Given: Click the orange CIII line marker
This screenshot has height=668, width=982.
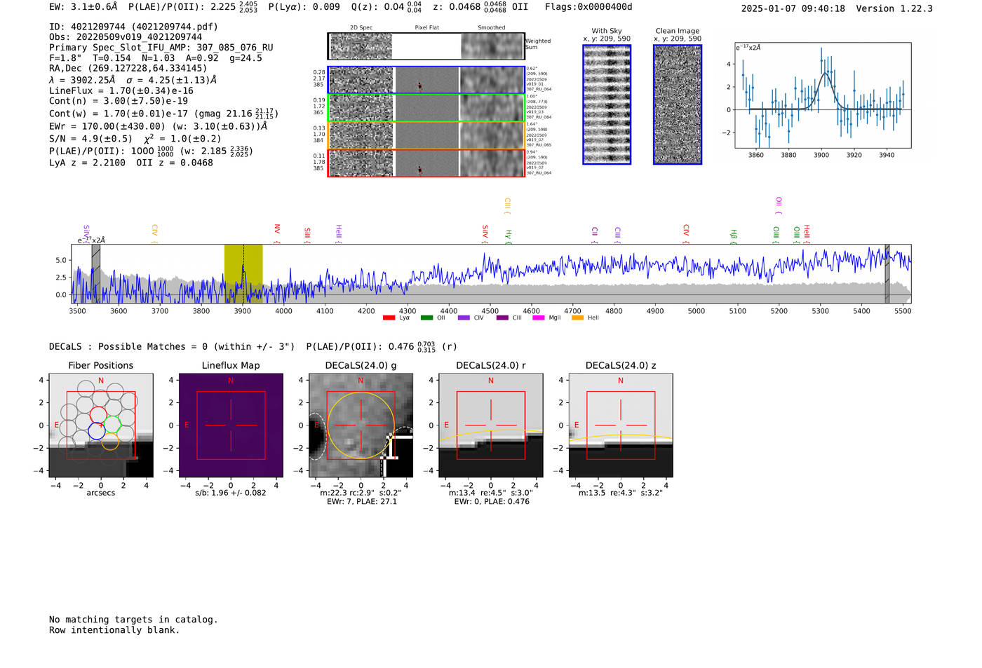Looking at the screenshot, I should click(508, 206).
